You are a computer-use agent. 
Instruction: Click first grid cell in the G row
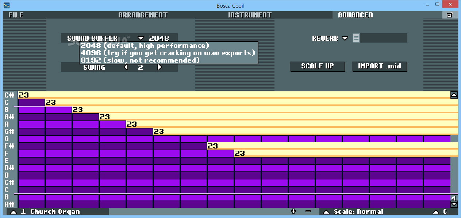[31, 139]
